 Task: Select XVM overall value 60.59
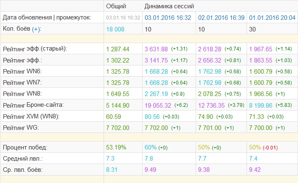tap(114, 117)
